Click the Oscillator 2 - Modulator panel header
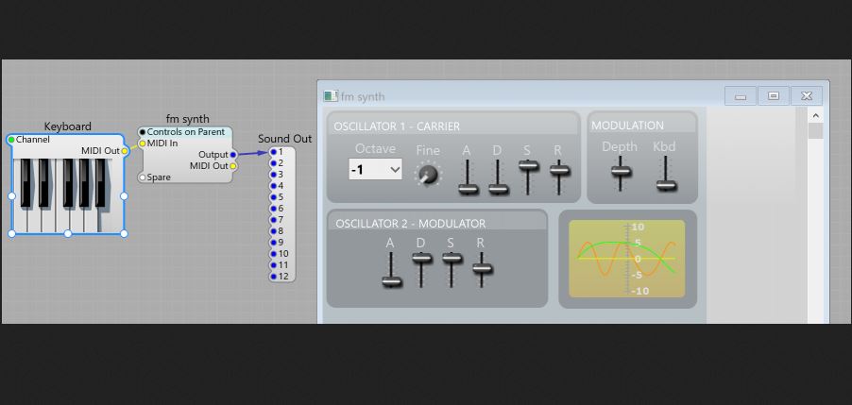 tap(437, 223)
